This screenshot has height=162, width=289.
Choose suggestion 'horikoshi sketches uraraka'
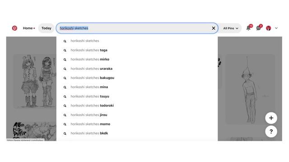[x=137, y=68]
